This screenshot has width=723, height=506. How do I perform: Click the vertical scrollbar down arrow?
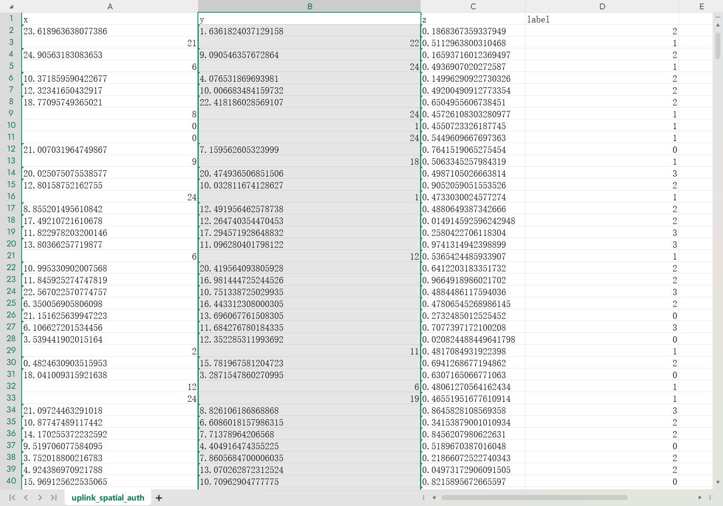pos(717,482)
